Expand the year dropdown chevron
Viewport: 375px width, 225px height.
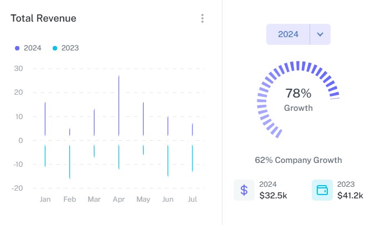(320, 34)
